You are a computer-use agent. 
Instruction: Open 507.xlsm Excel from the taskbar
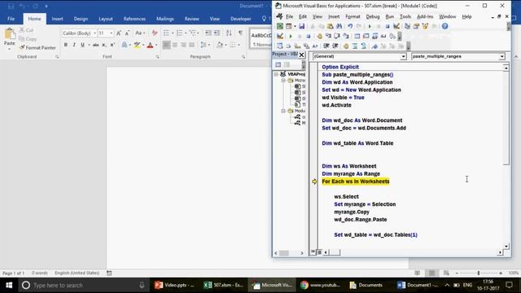pyautogui.click(x=224, y=285)
